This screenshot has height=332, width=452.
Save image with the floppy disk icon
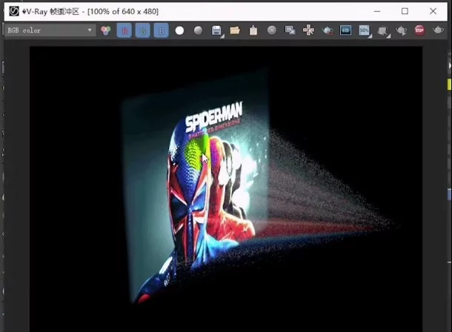[217, 30]
